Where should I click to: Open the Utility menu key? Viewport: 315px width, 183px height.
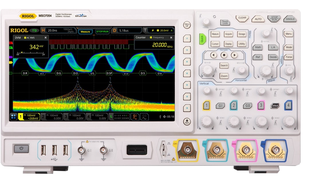coord(242,44)
